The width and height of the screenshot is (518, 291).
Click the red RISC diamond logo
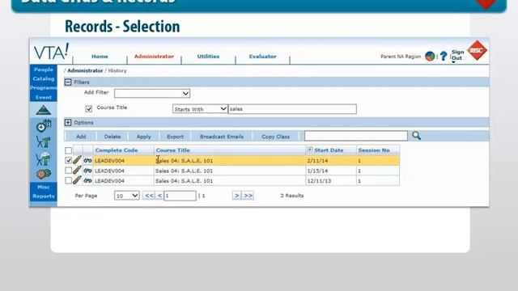coord(477,50)
